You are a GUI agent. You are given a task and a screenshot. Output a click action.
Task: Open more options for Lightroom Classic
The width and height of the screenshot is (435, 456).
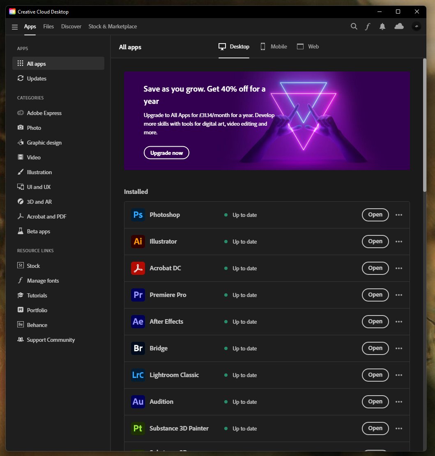pyautogui.click(x=399, y=375)
